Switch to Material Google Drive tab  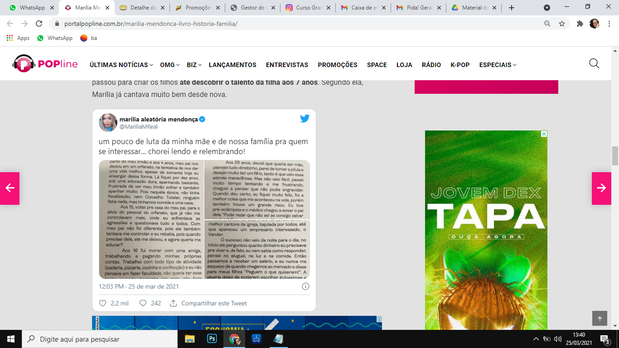(474, 8)
